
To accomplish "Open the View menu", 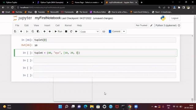I will tap(36, 25).
